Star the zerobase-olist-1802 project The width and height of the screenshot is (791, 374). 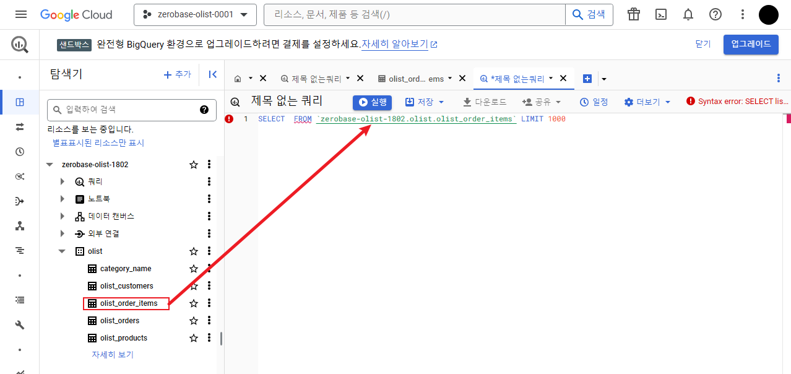coord(194,165)
